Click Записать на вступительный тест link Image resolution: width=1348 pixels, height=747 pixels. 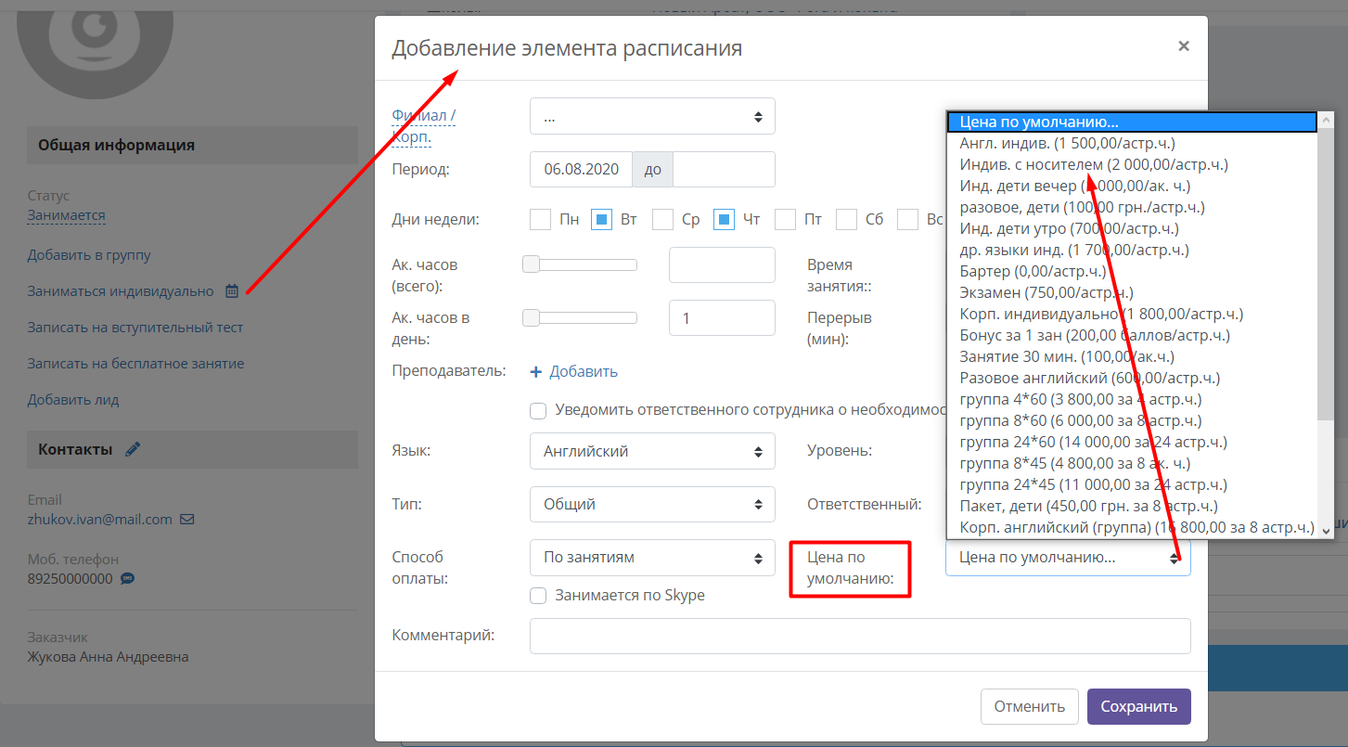coord(135,328)
